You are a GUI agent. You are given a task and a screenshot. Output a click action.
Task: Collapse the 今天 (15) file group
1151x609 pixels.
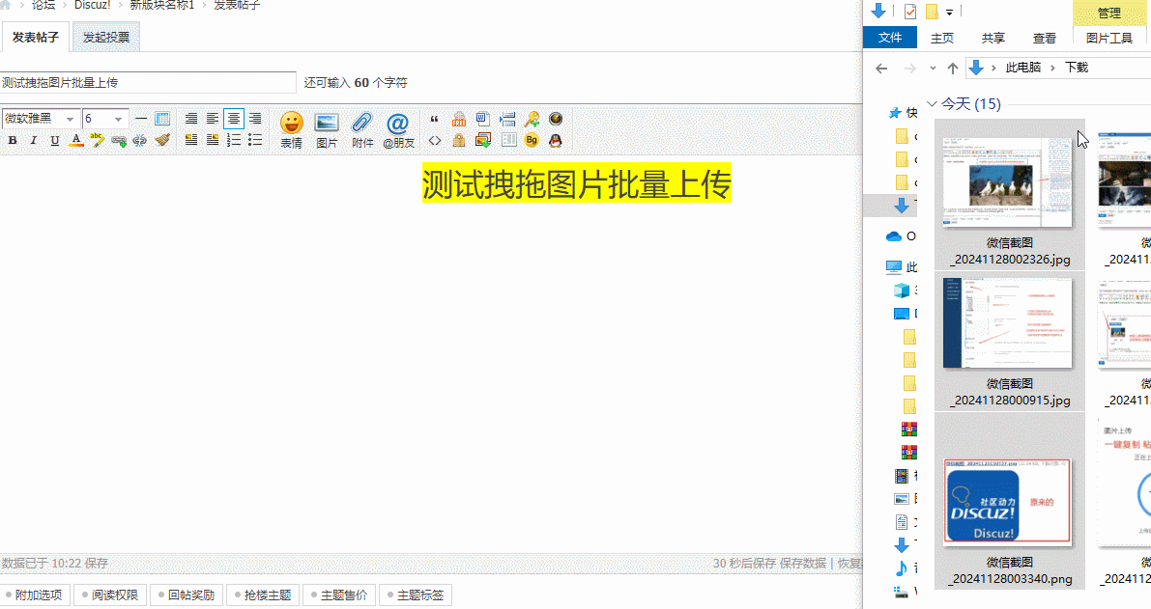click(x=932, y=103)
